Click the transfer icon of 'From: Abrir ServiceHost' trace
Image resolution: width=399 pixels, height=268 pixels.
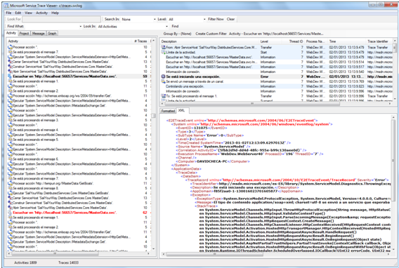pyautogui.click(x=164, y=47)
